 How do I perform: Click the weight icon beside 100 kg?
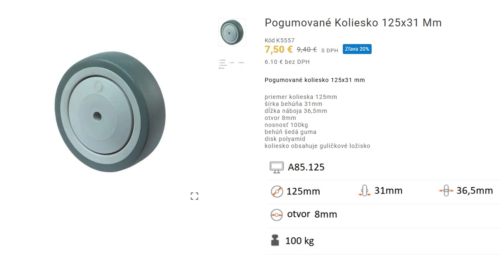275,240
